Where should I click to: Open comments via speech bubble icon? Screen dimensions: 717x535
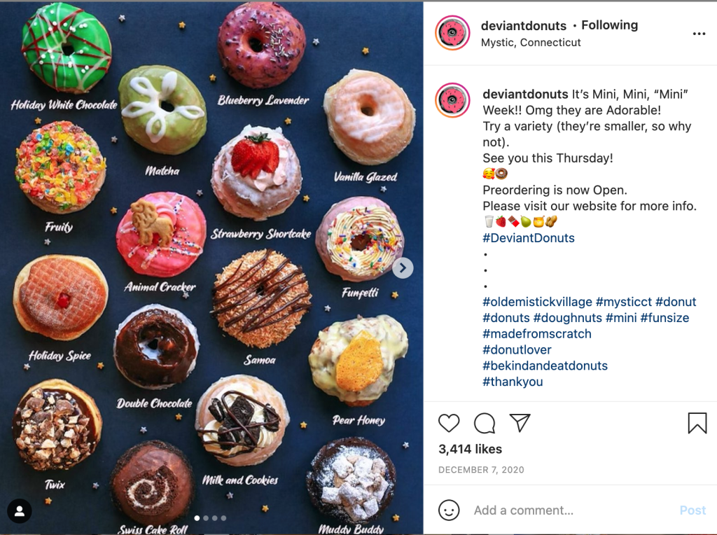coord(485,423)
